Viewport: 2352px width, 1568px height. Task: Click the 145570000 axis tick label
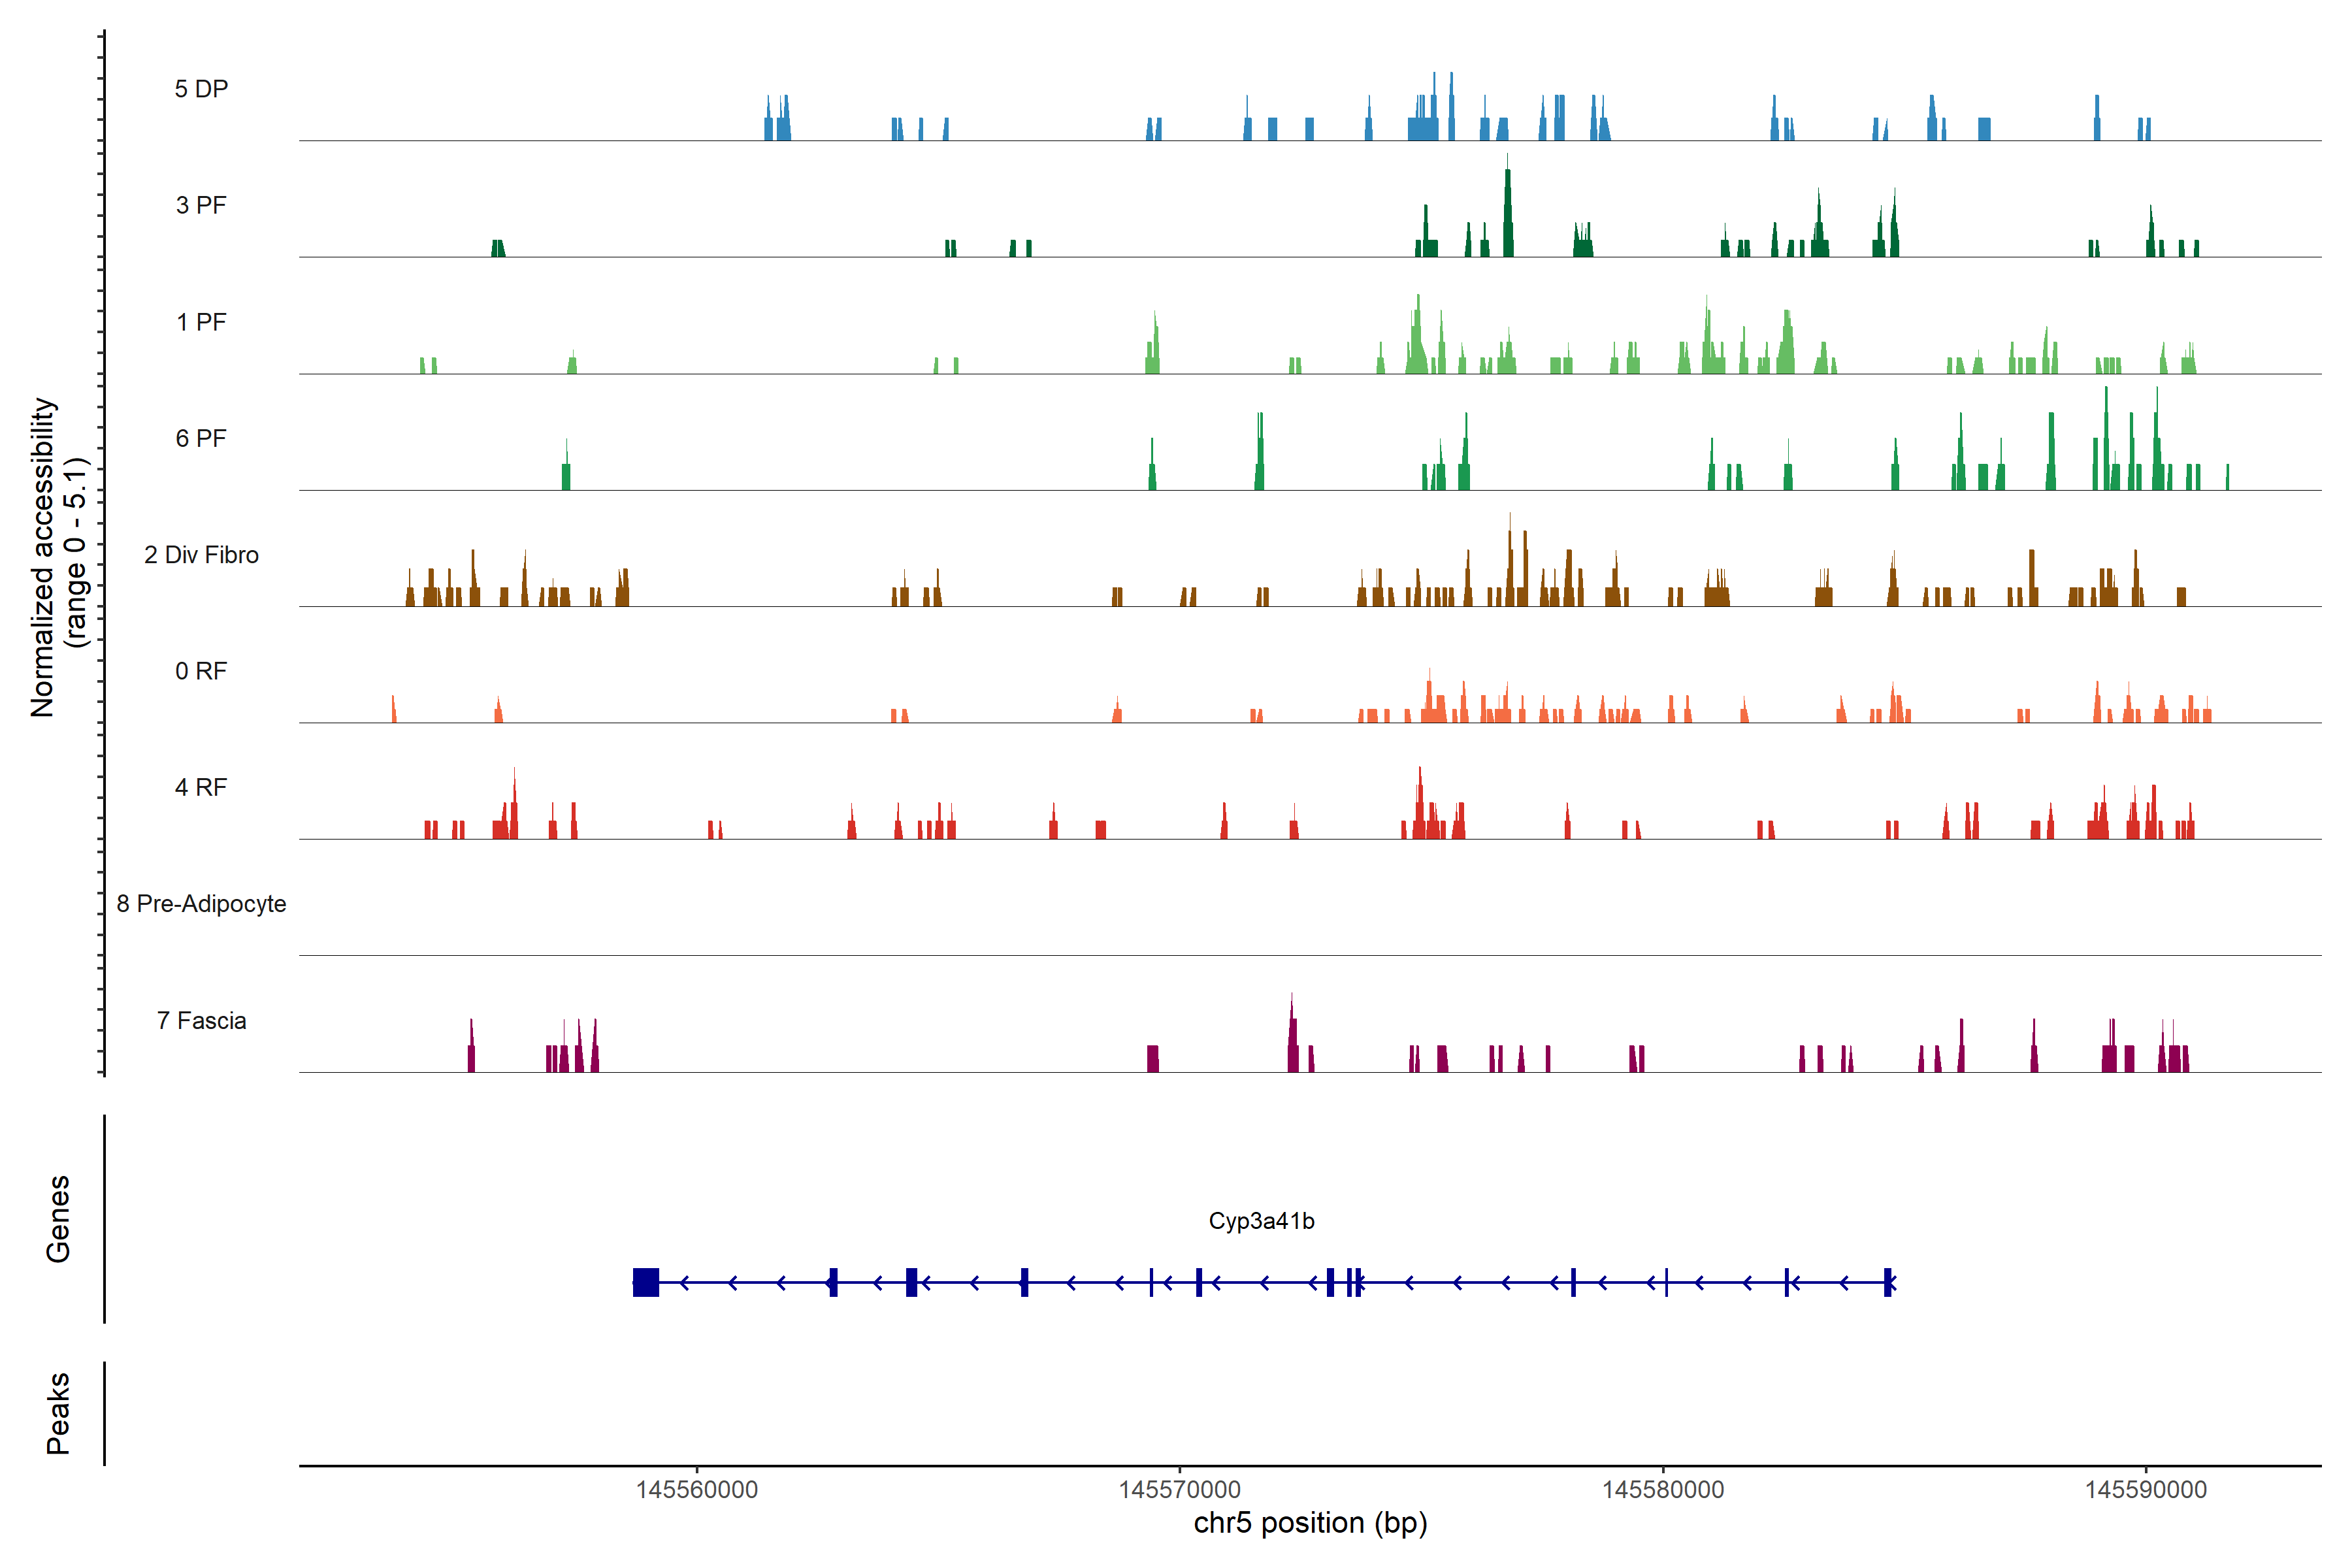click(x=1180, y=1490)
